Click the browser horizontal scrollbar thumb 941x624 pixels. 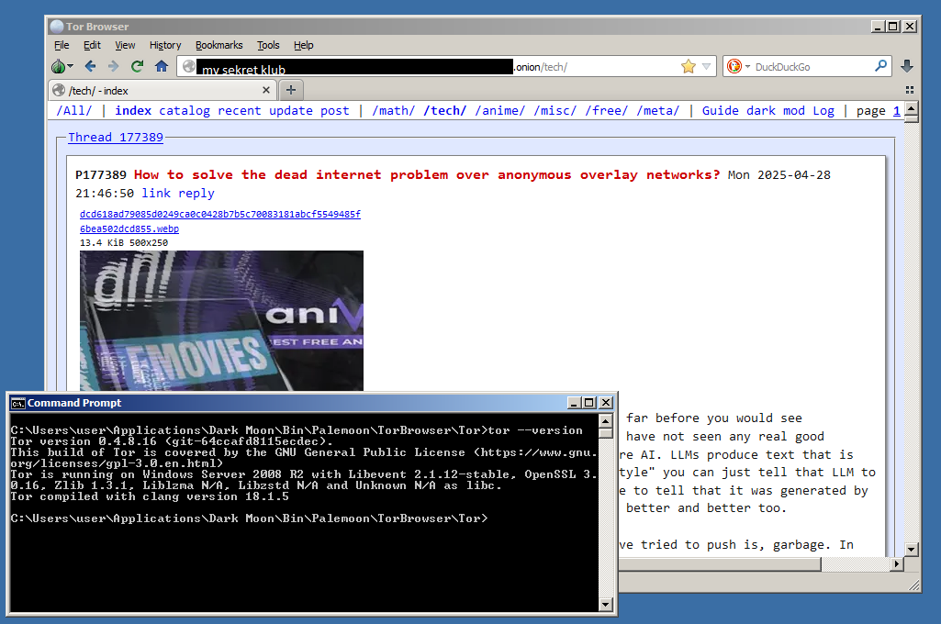coord(720,564)
